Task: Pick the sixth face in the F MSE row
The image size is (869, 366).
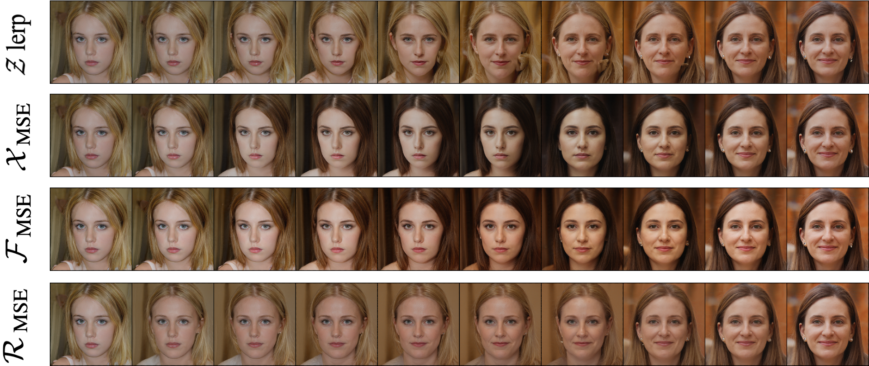Action: click(501, 229)
